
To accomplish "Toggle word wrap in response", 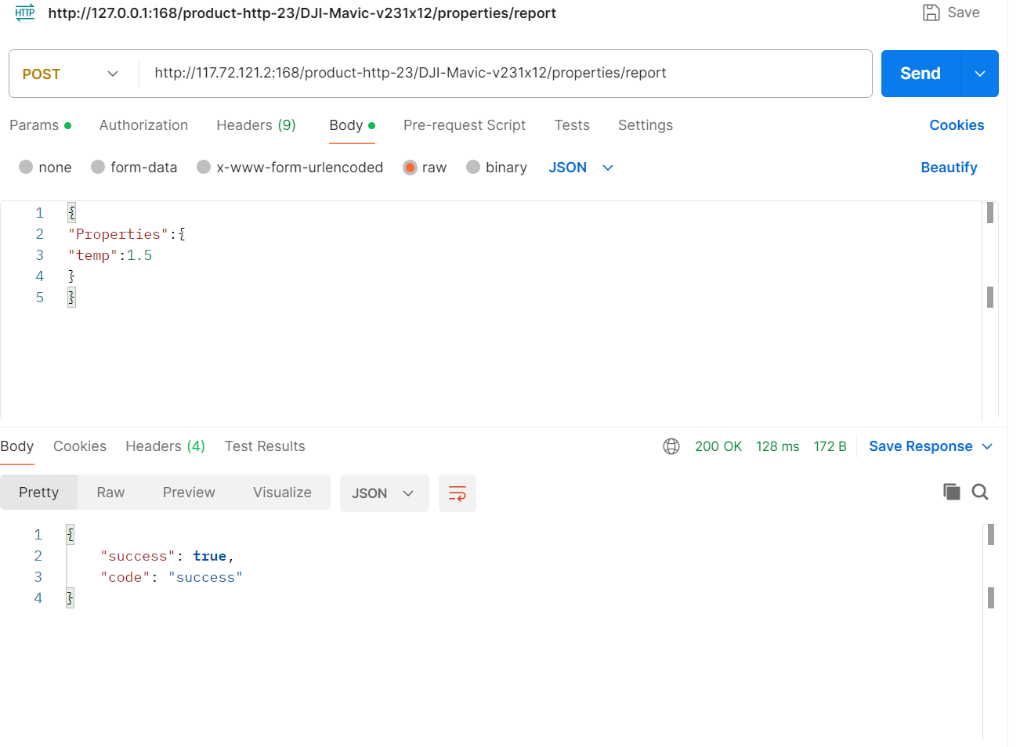I will 458,493.
